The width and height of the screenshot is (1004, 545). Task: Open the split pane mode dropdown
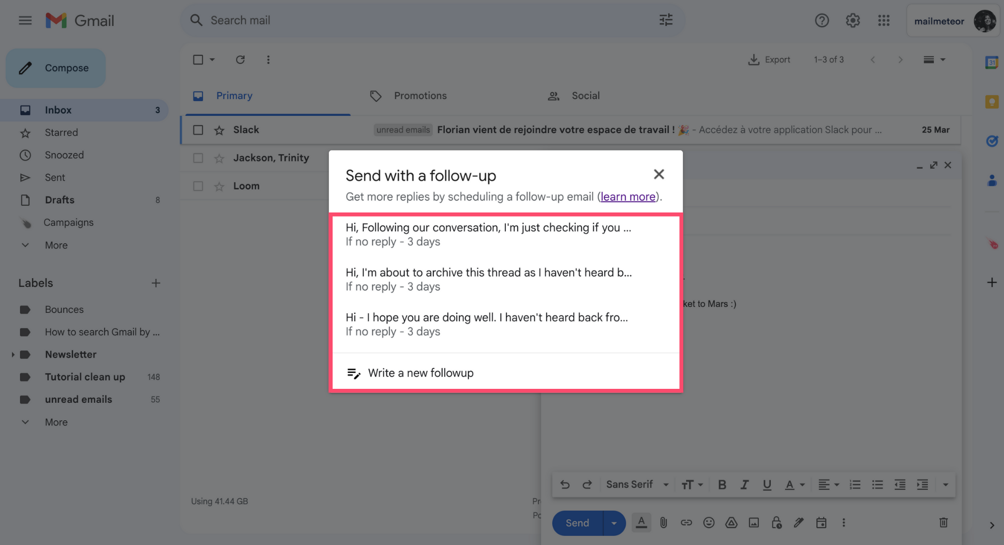(934, 59)
